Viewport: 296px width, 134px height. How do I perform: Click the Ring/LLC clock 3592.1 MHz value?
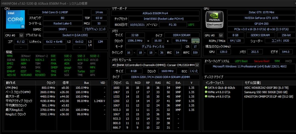tap(48, 114)
